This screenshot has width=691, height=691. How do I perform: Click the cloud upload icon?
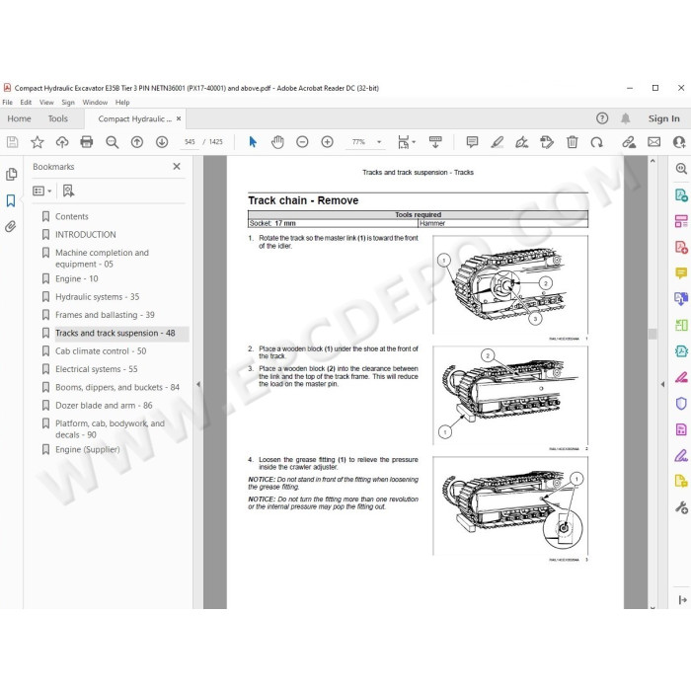pos(62,142)
